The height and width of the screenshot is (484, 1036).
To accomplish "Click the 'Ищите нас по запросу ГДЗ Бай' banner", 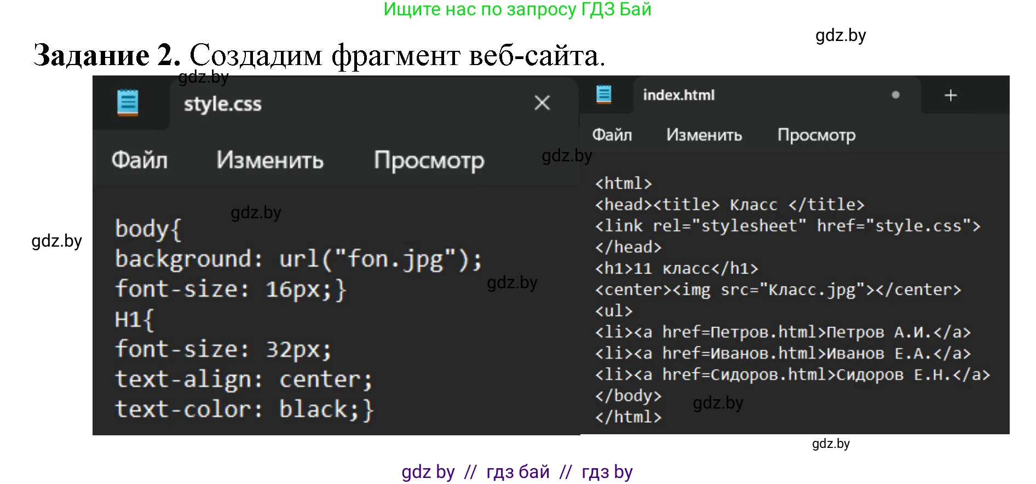I will coord(517,9).
